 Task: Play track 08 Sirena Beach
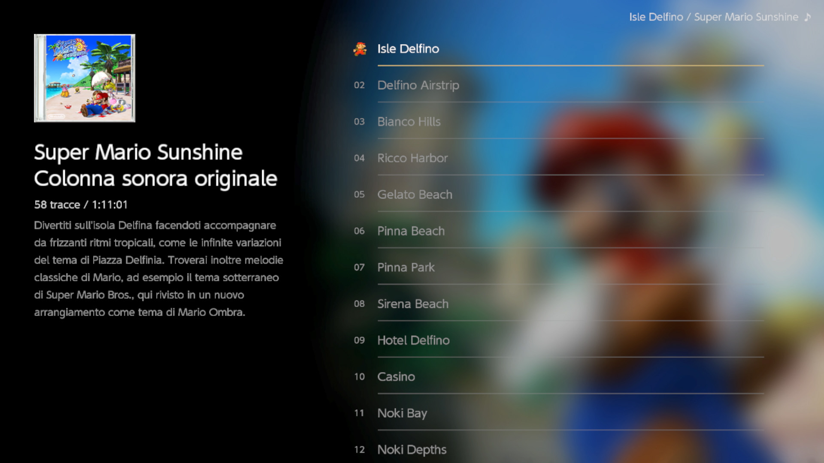pos(412,304)
